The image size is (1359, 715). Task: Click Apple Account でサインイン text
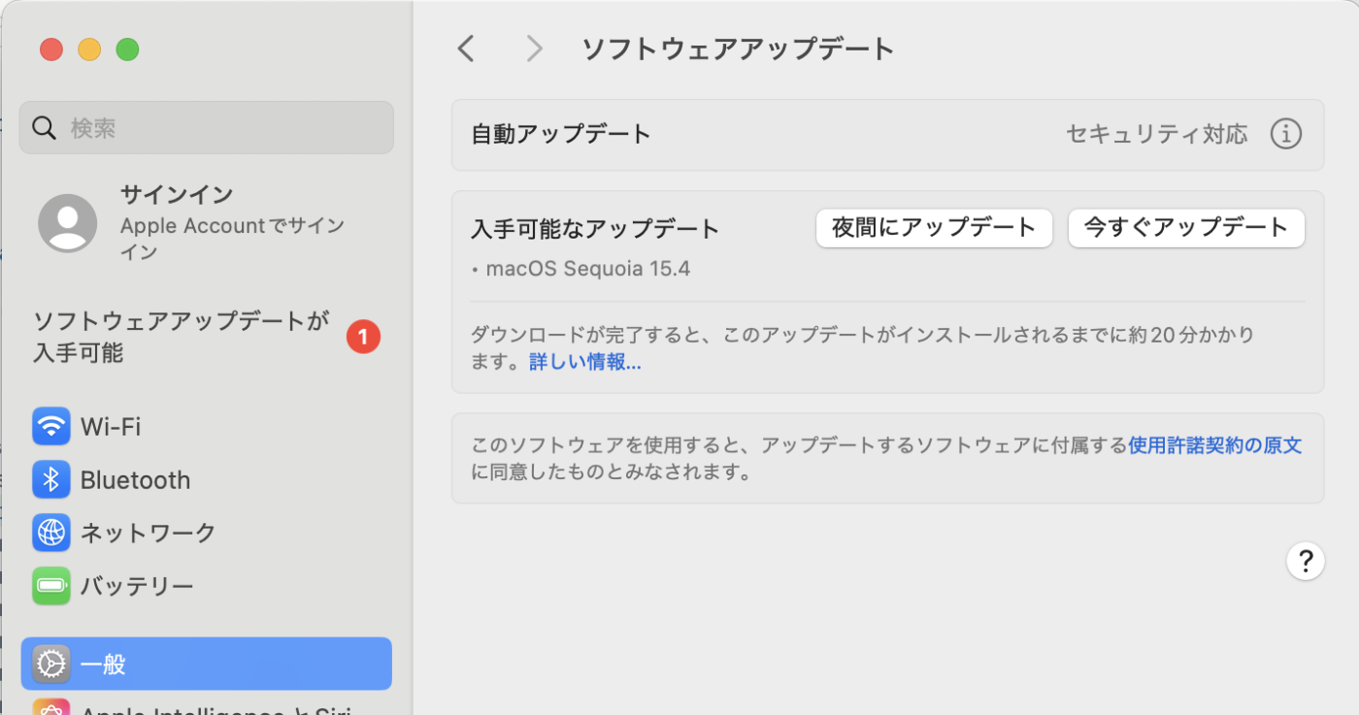pyautogui.click(x=233, y=239)
